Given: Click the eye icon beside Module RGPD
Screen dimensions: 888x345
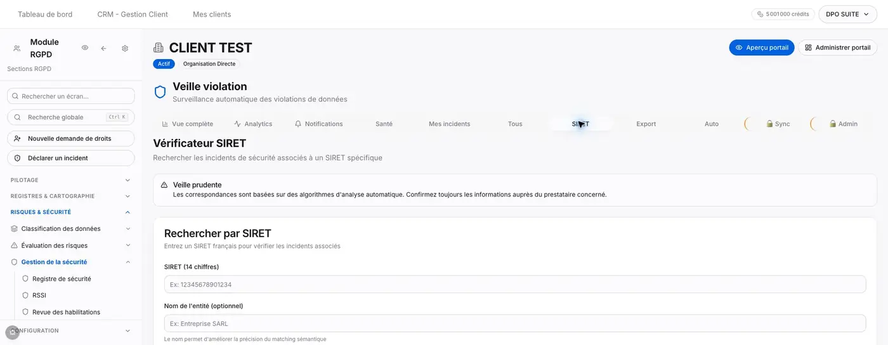Looking at the screenshot, I should (85, 48).
